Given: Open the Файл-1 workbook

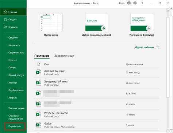Looking at the screenshot, I should pos(97,125).
